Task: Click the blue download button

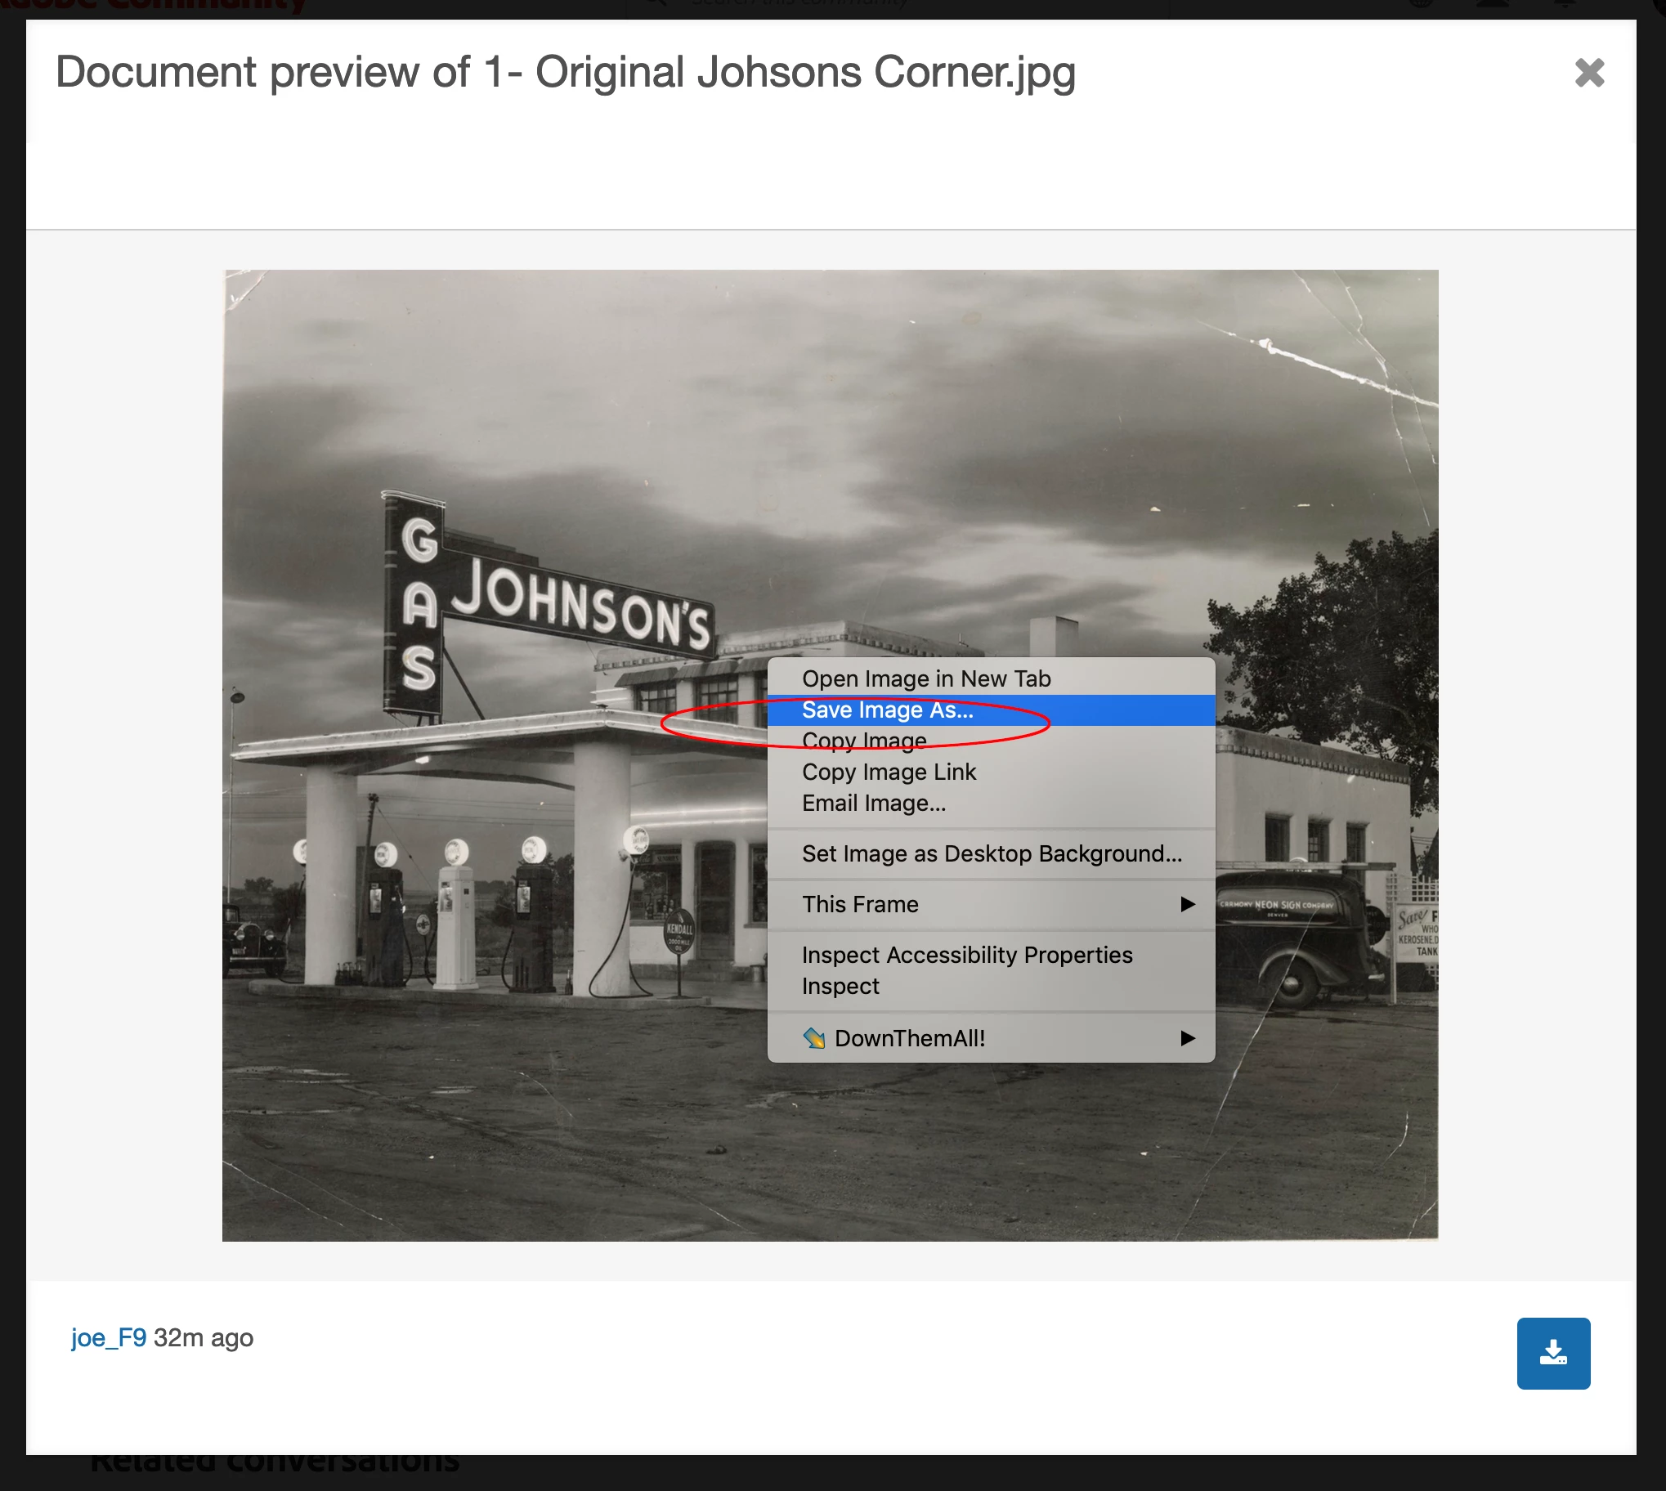Action: coord(1552,1353)
